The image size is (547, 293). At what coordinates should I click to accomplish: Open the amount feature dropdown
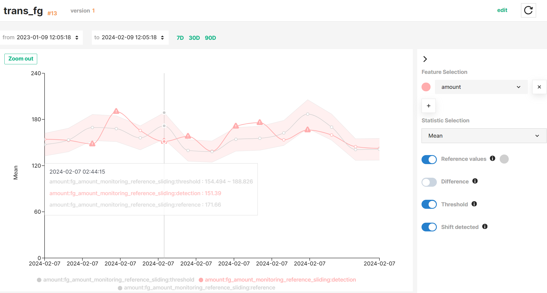[x=481, y=87]
